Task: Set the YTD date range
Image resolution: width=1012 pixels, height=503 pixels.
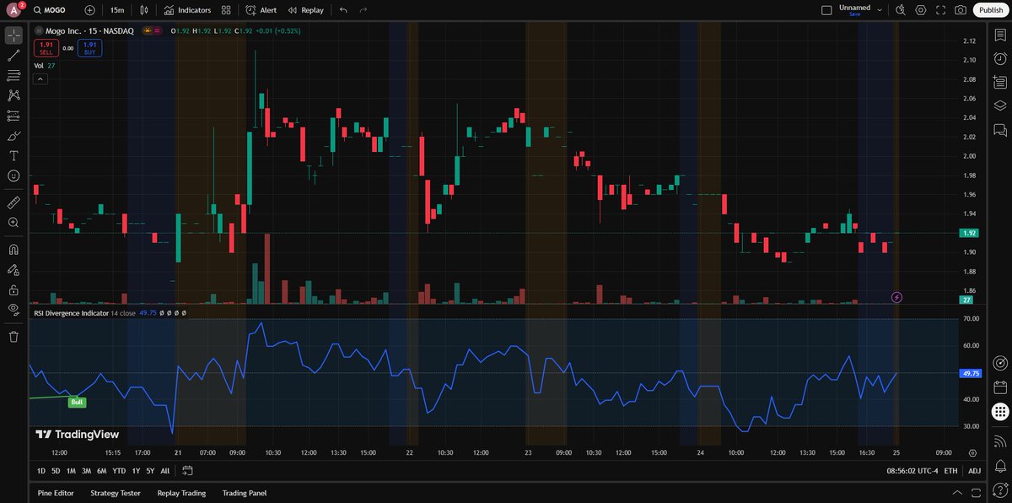Action: click(119, 471)
